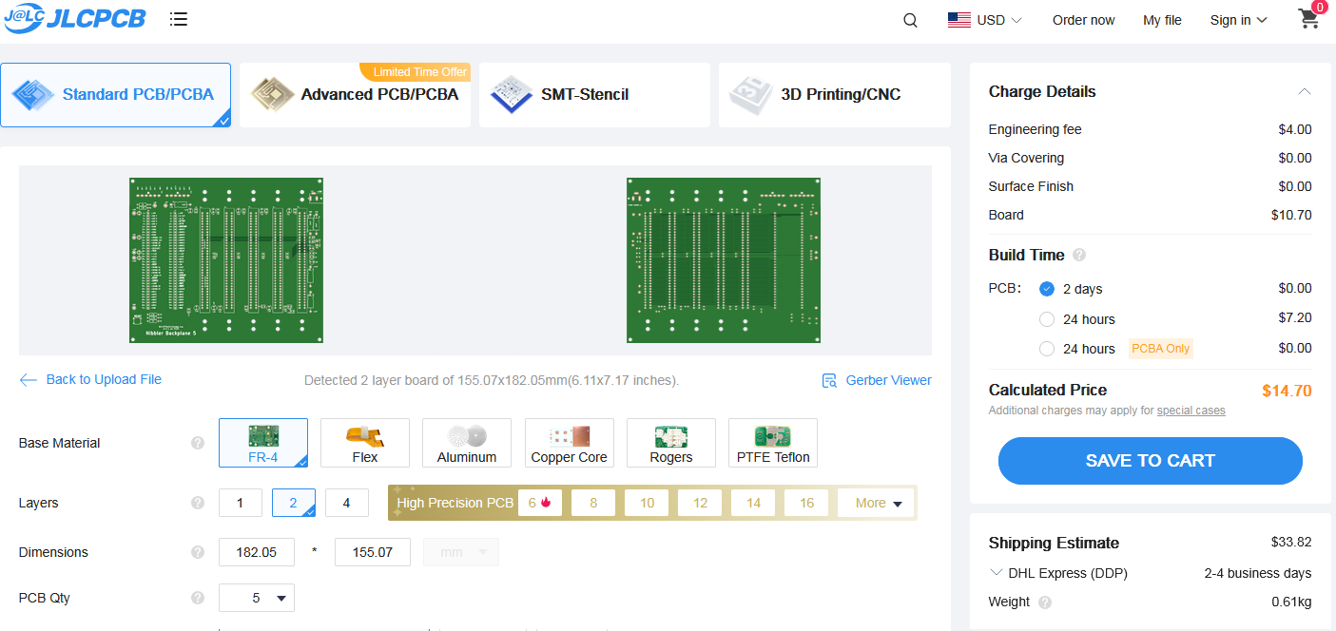The height and width of the screenshot is (631, 1336).
Task: Choose the 24 hours PCBA Only option
Action: pos(1047,349)
